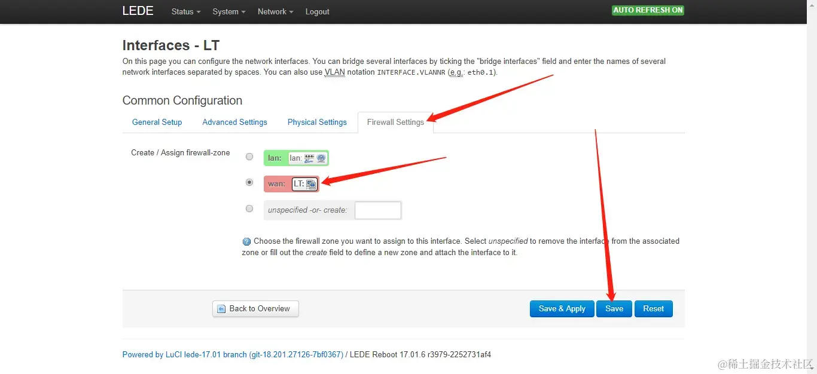Click the VLAN abbreviation in description
The image size is (817, 374).
pos(335,72)
